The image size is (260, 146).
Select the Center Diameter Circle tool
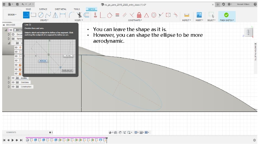(x=41, y=15)
